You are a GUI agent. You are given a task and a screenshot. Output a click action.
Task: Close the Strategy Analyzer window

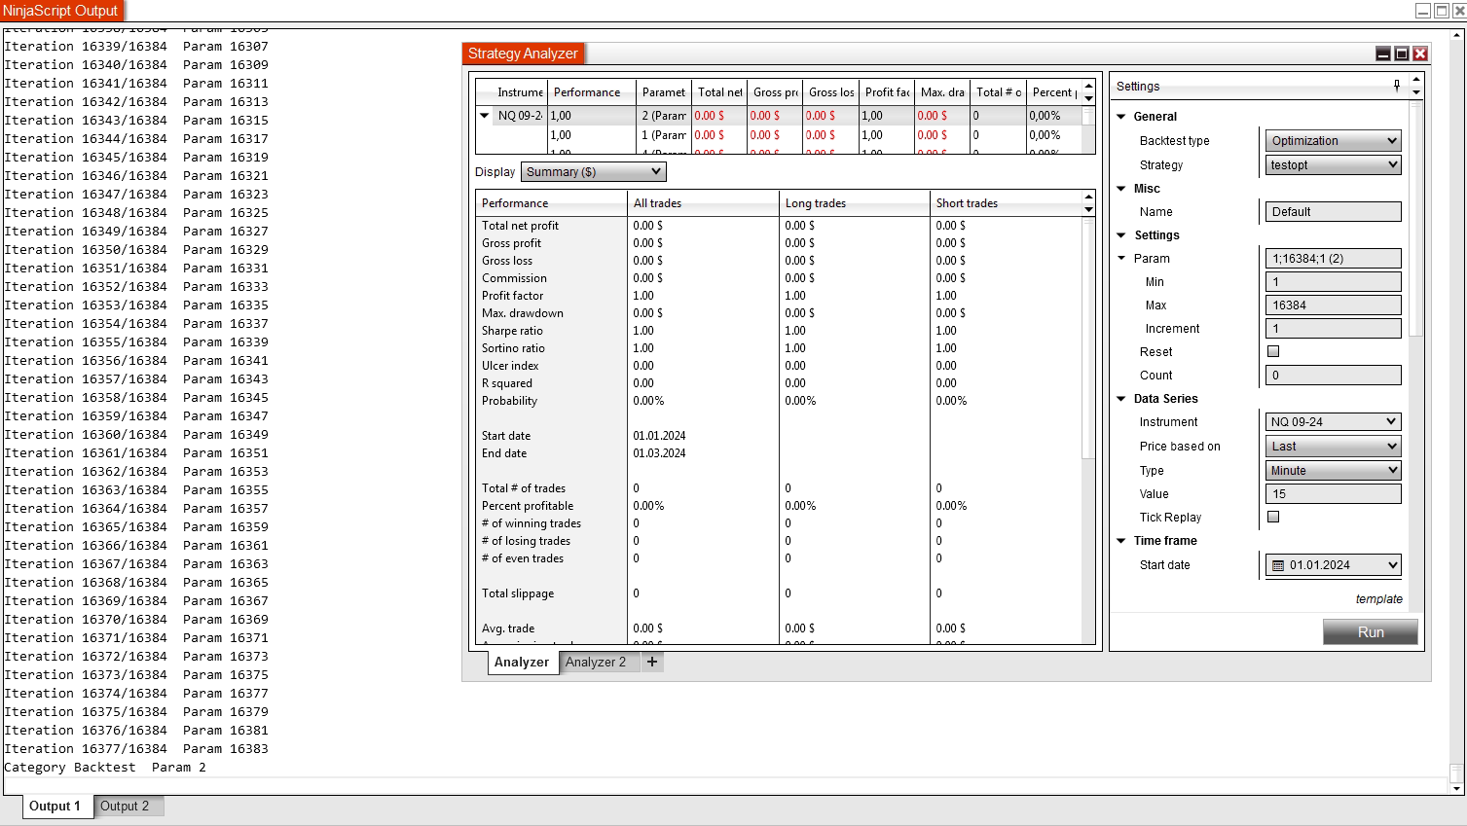tap(1420, 54)
